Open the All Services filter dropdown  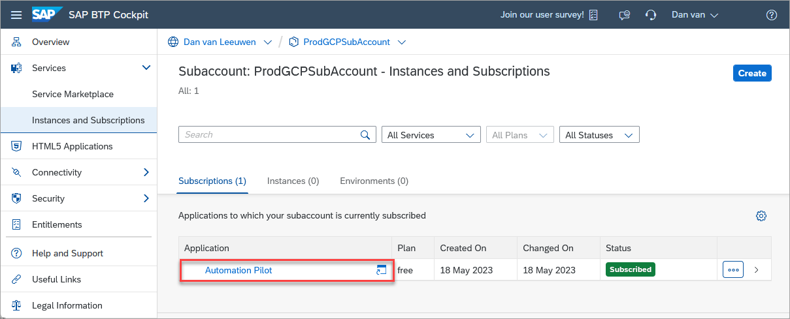431,135
